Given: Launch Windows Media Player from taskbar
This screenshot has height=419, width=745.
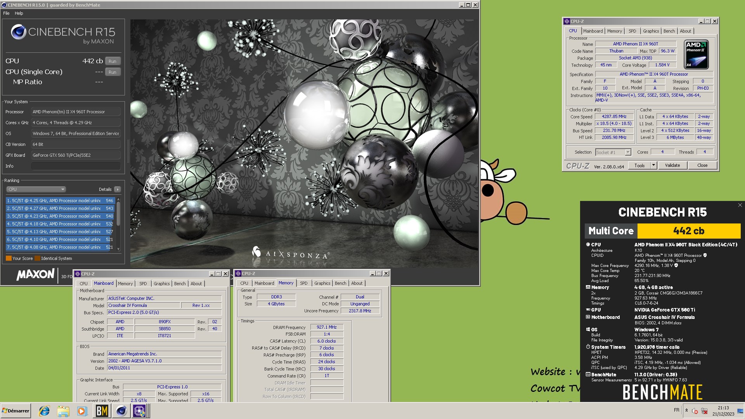Looking at the screenshot, I should click(x=82, y=411).
